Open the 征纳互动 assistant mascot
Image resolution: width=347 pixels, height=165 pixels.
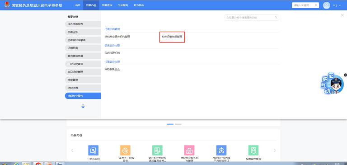[333, 84]
